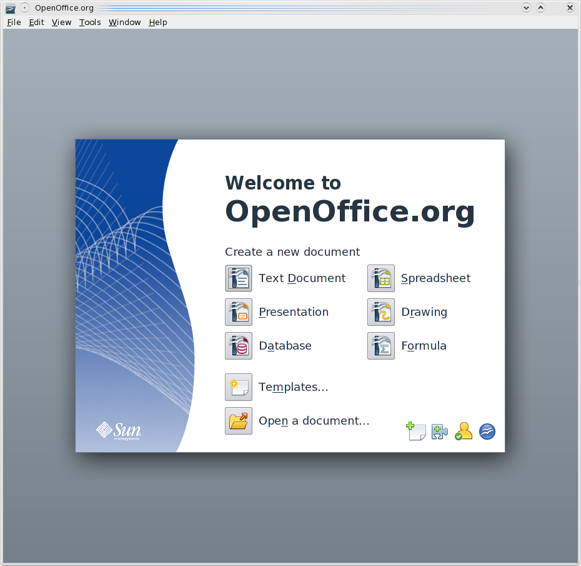Viewport: 581px width, 566px height.
Task: Start a new Presentation
Action: pos(239,312)
